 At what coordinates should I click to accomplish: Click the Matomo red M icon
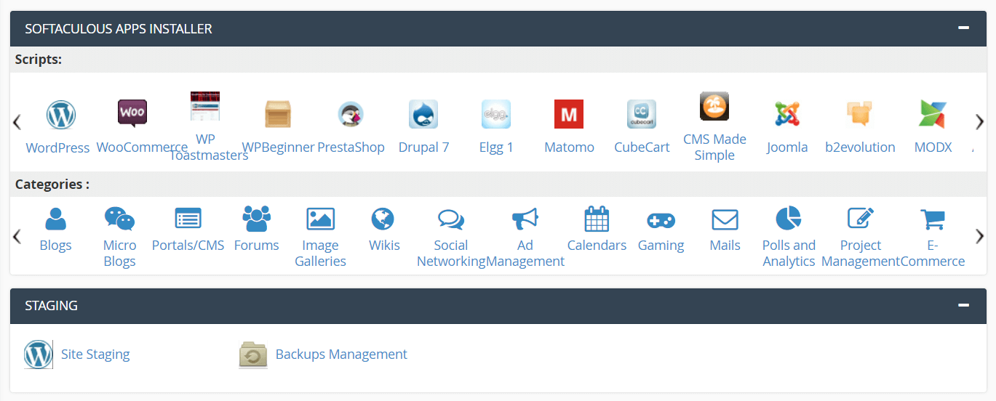pyautogui.click(x=569, y=114)
